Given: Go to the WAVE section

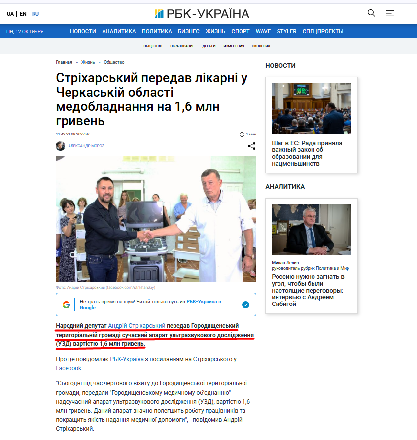Looking at the screenshot, I should click(263, 31).
